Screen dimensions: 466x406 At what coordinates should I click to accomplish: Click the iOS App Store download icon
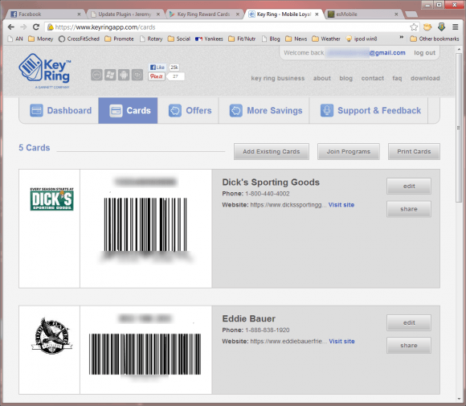point(96,75)
